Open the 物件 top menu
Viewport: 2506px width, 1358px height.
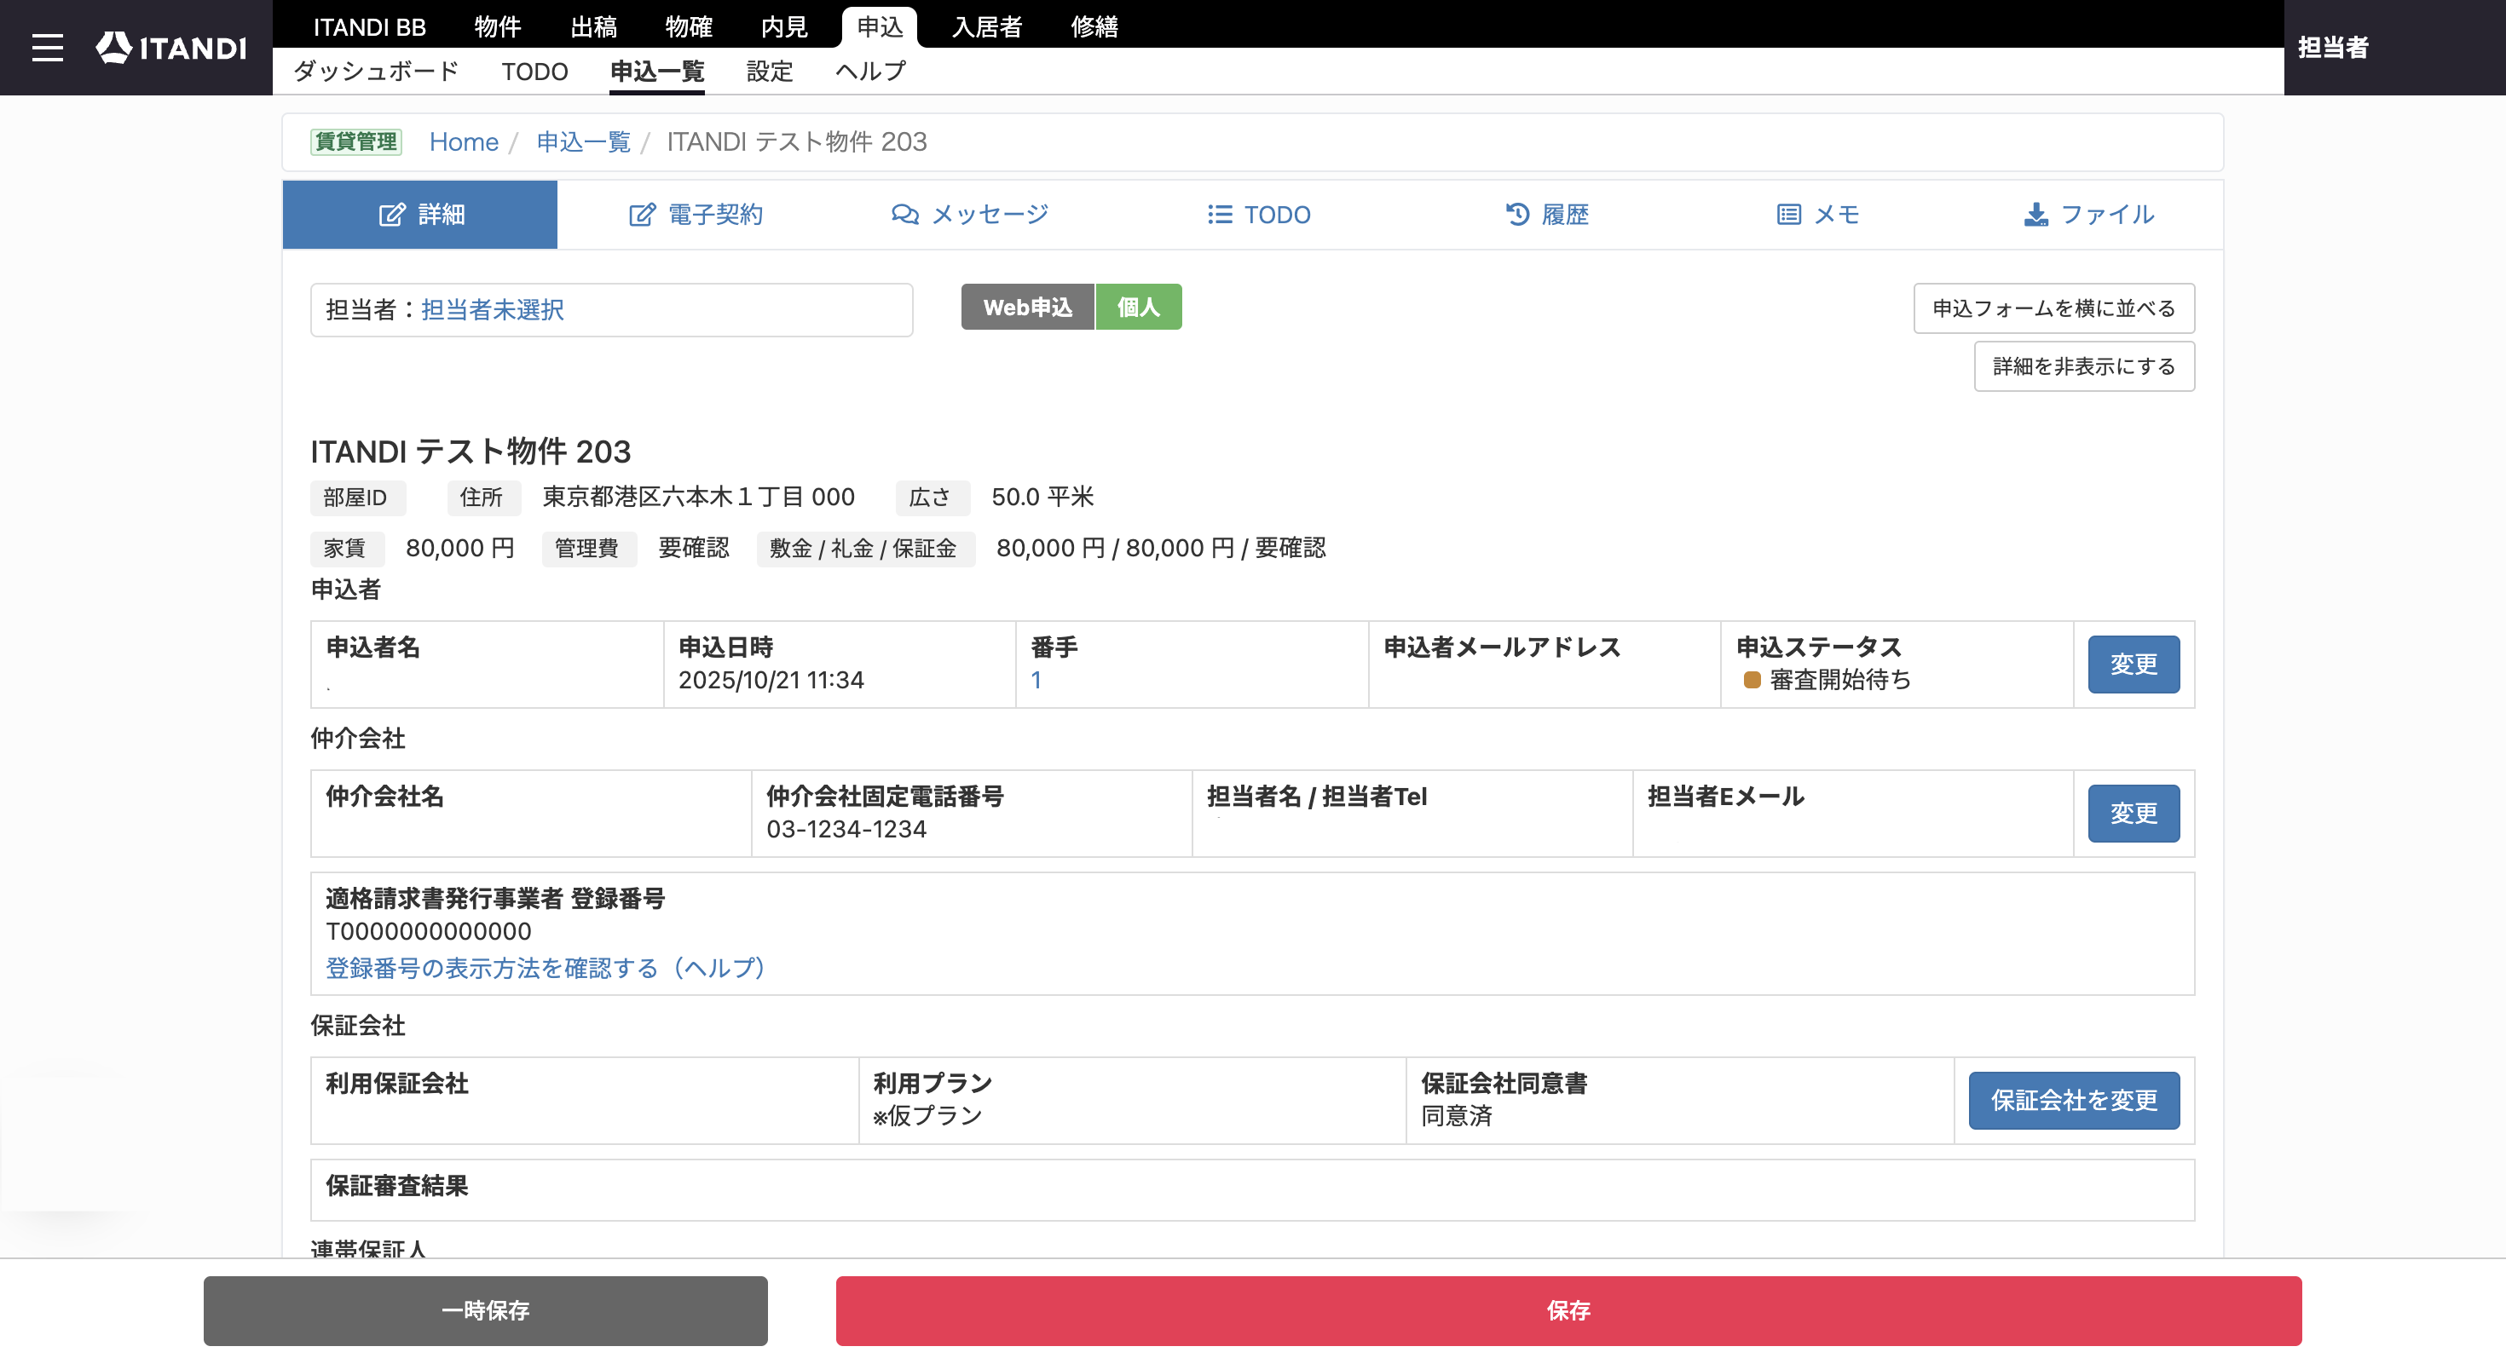498,27
